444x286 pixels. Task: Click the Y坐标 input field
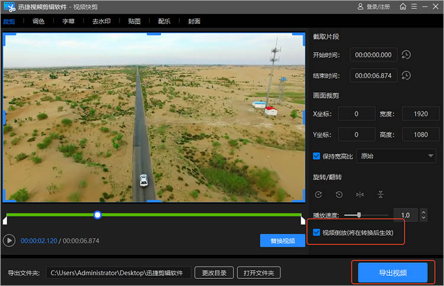pyautogui.click(x=356, y=134)
